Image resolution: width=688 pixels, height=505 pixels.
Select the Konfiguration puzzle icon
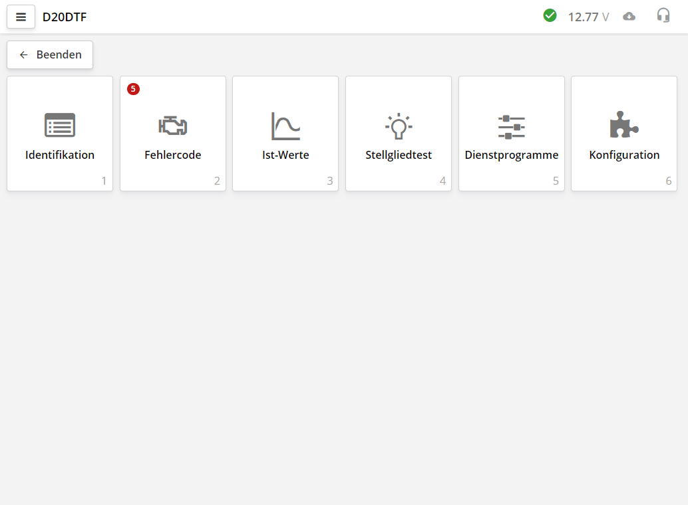(623, 125)
